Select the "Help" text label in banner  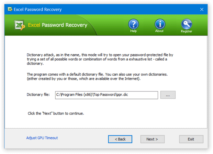click(x=134, y=31)
